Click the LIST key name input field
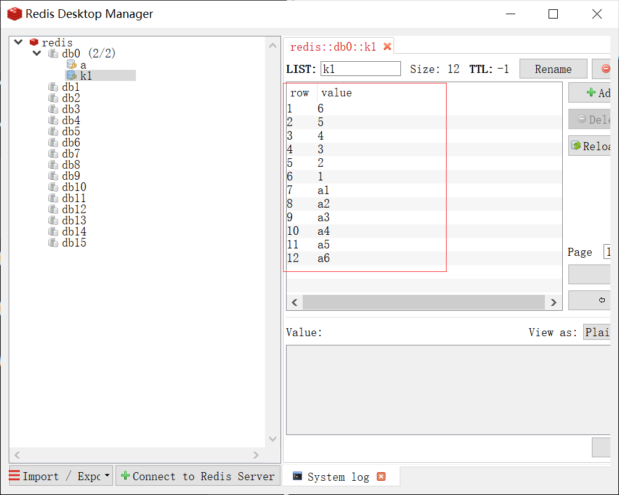619x495 pixels. click(x=360, y=69)
